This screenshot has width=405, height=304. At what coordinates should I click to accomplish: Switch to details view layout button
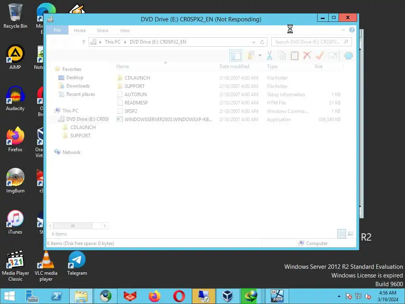[342, 234]
